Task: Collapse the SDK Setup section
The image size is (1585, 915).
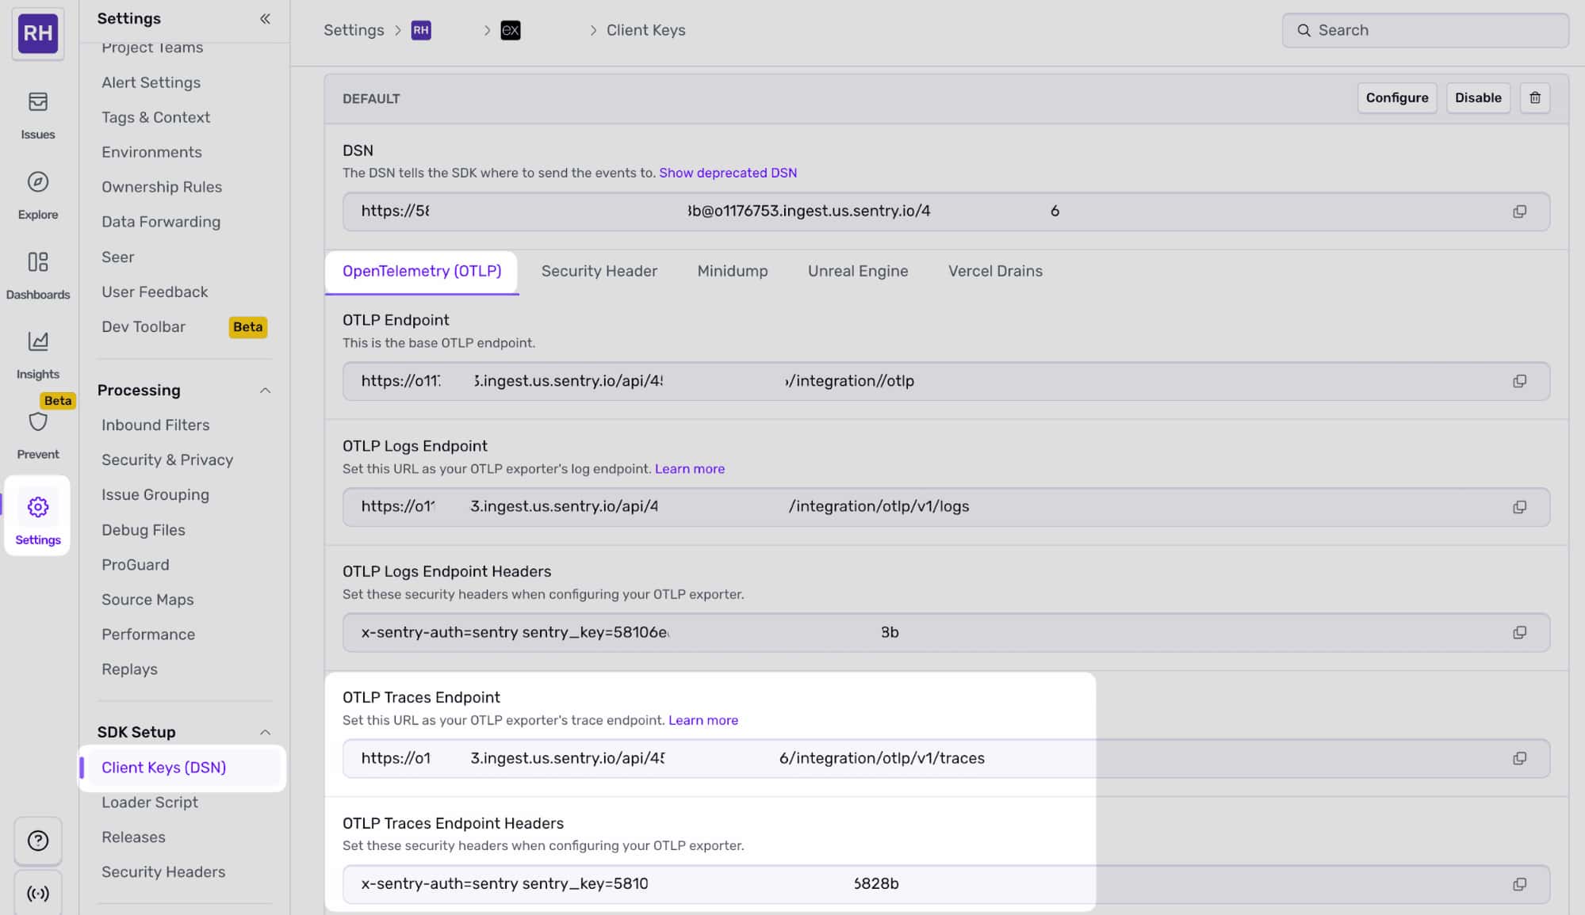Action: coord(265,733)
